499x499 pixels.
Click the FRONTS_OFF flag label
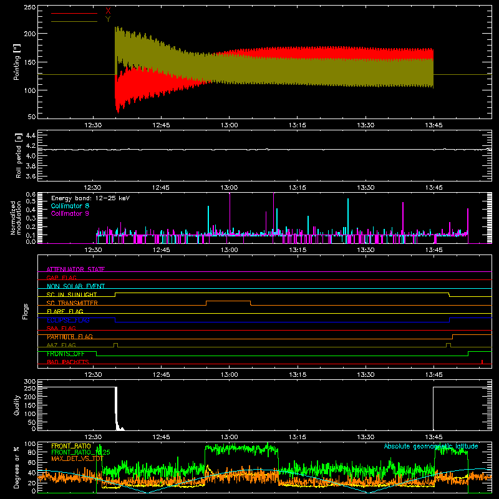[x=65, y=354]
